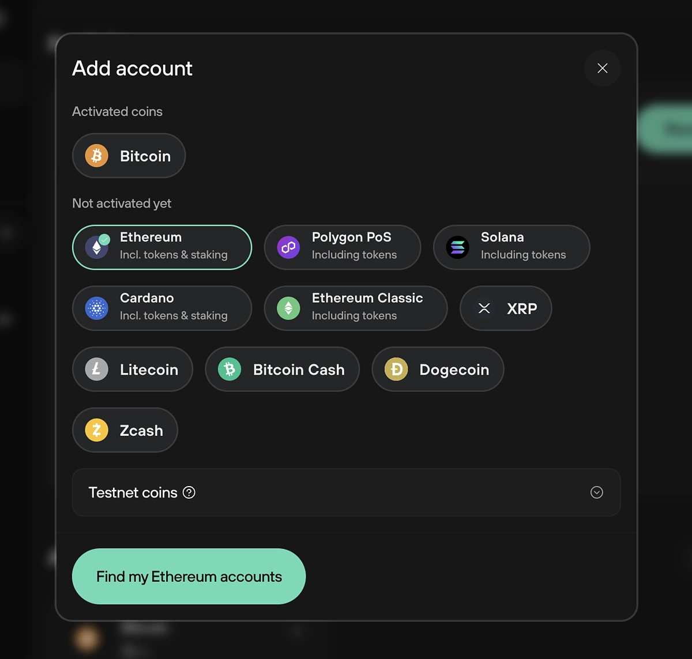Select Cardano incl. tokens & staking
The width and height of the screenshot is (692, 659).
[162, 308]
